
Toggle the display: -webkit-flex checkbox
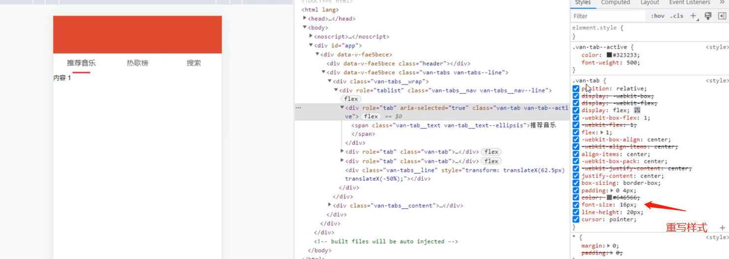pos(576,103)
